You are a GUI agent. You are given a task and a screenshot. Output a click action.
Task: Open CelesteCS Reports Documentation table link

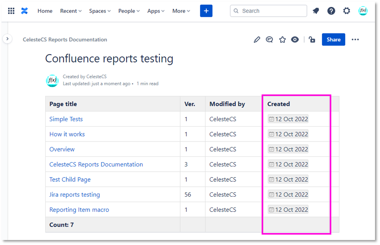point(96,164)
